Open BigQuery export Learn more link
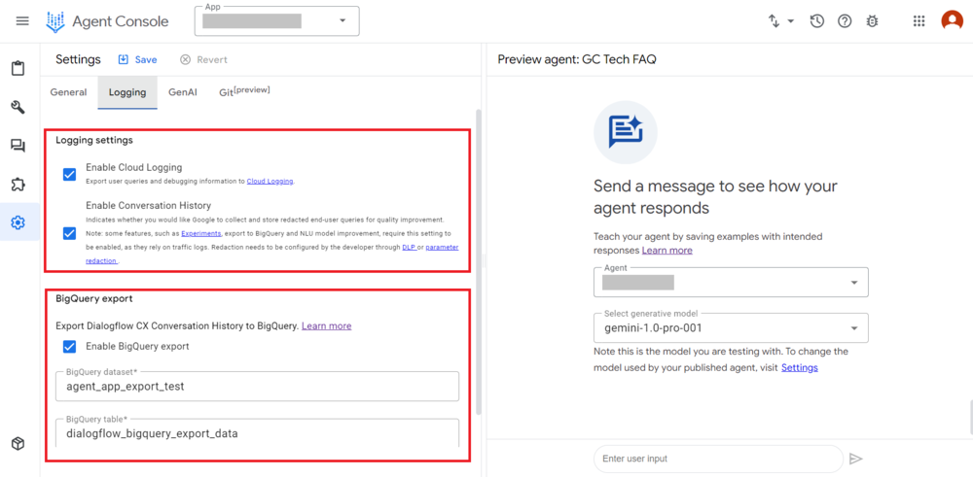This screenshot has height=477, width=973. tap(326, 325)
